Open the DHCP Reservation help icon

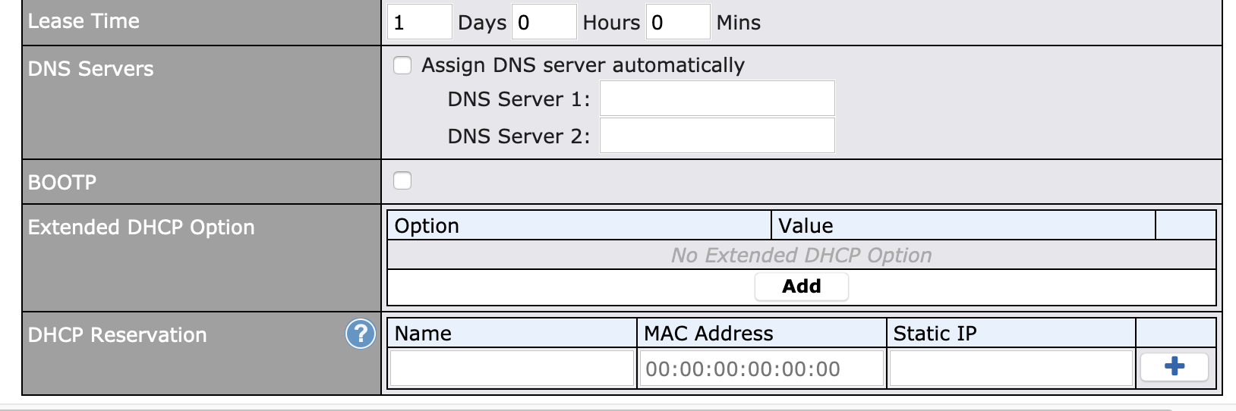[361, 334]
